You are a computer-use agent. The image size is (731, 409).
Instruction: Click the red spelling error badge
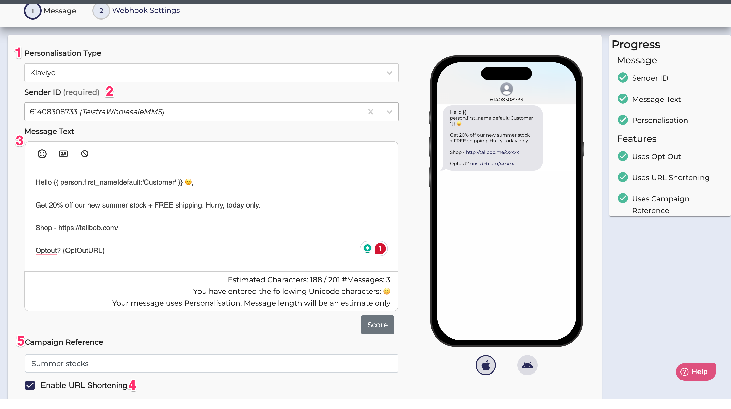coord(380,249)
